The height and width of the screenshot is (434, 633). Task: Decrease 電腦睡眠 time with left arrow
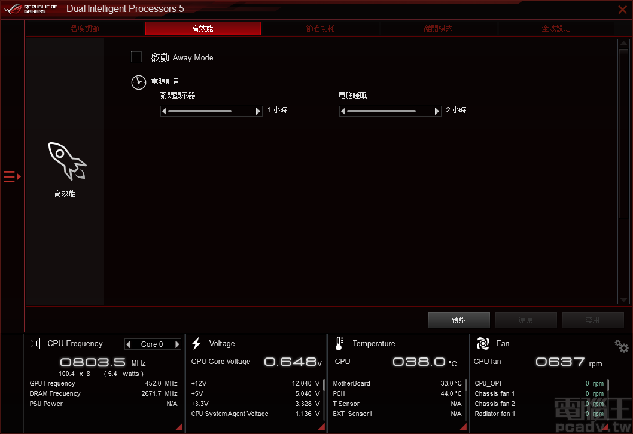point(343,111)
